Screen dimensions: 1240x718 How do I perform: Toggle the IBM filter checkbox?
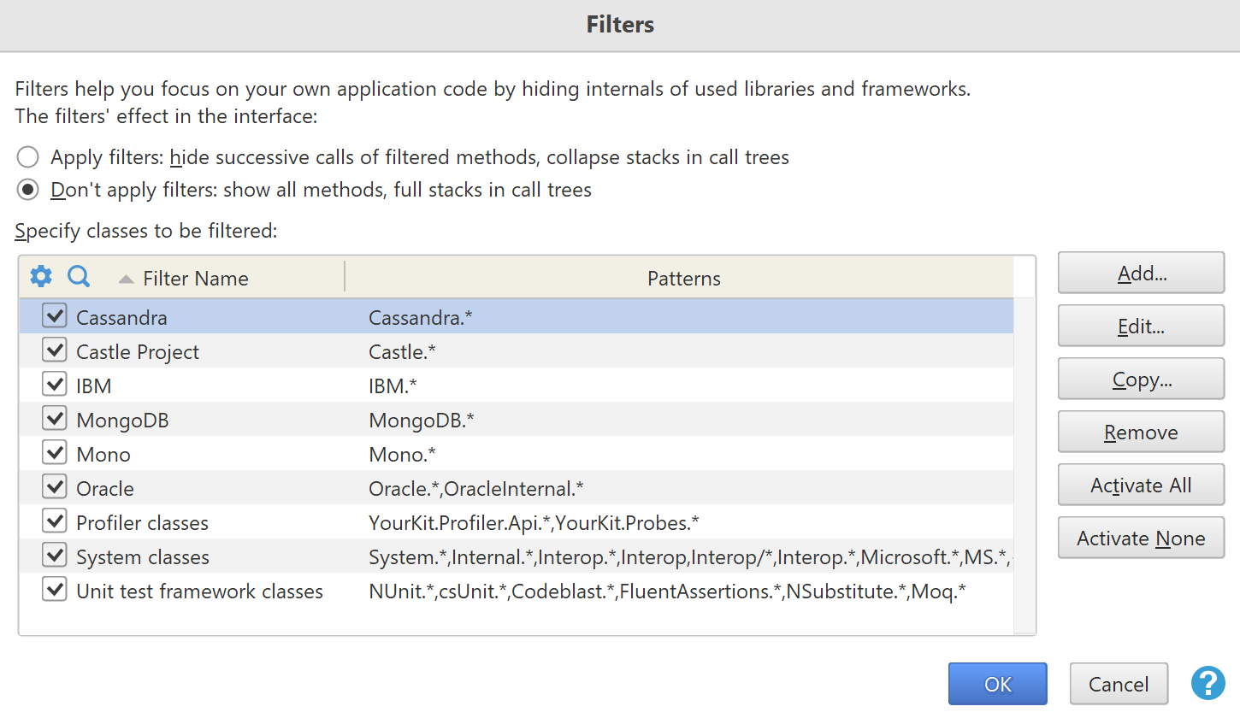[x=55, y=385]
